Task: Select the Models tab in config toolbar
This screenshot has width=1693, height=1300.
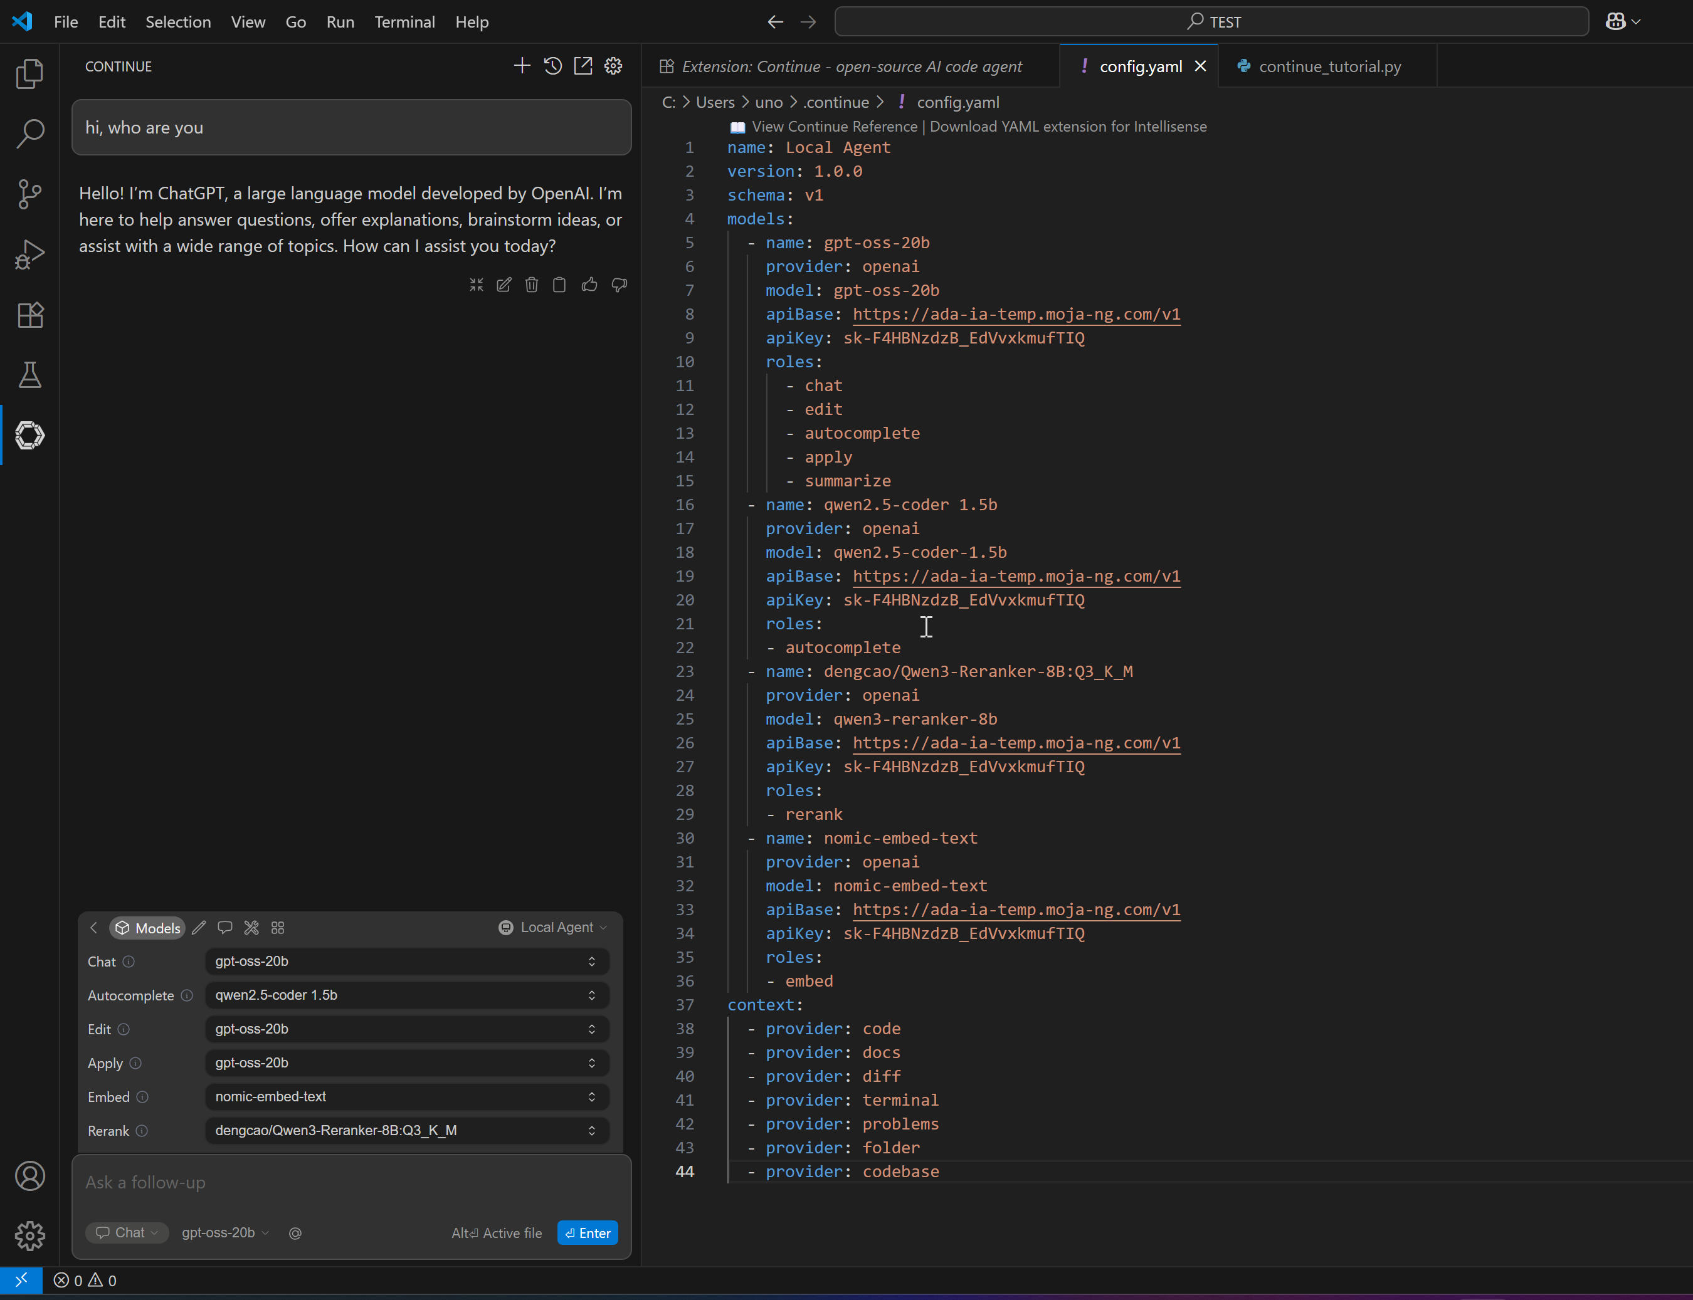Action: (147, 928)
